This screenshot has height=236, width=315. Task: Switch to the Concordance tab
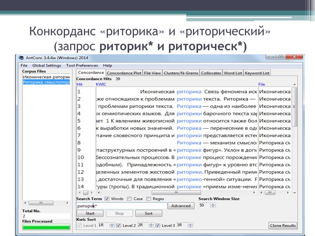coord(91,72)
